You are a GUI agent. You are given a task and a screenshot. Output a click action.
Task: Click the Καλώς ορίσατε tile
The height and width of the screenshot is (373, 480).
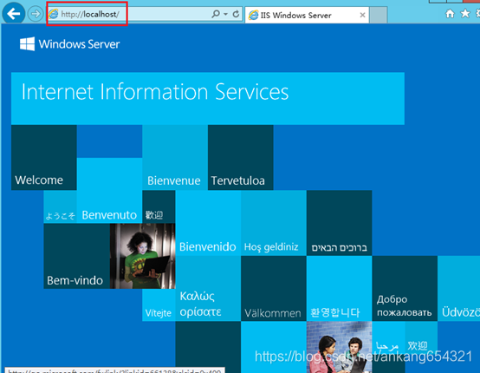coord(208,289)
